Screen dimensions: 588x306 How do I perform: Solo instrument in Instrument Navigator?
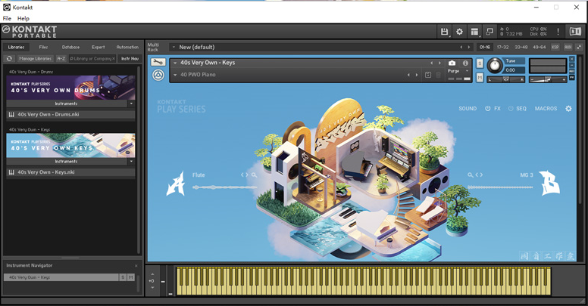pyautogui.click(x=123, y=277)
